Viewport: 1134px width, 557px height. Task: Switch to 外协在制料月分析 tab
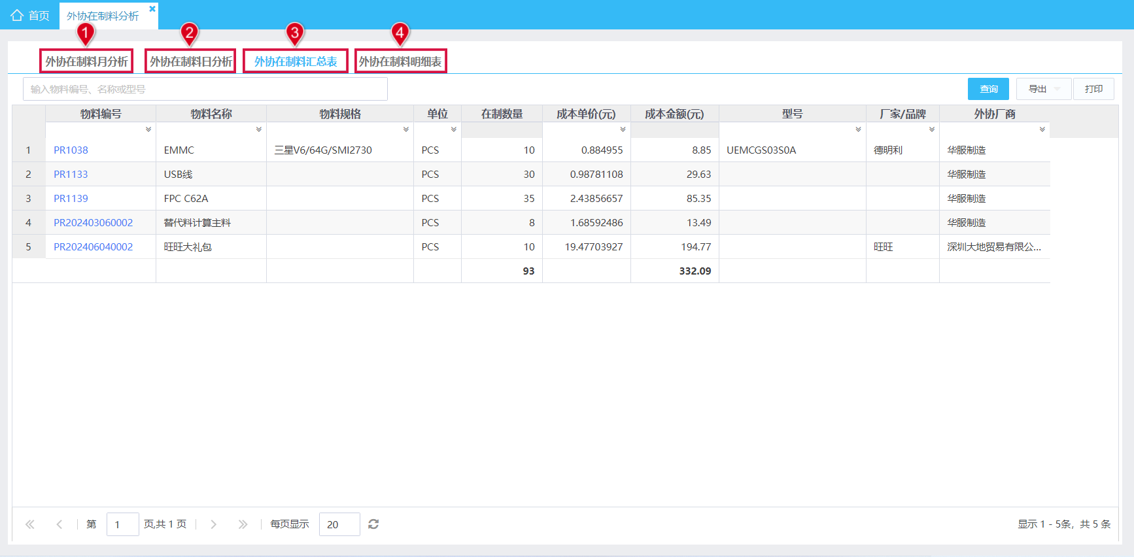tap(86, 61)
